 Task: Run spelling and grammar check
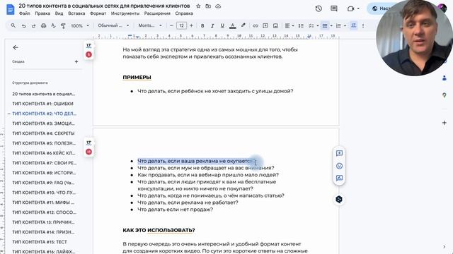53,25
